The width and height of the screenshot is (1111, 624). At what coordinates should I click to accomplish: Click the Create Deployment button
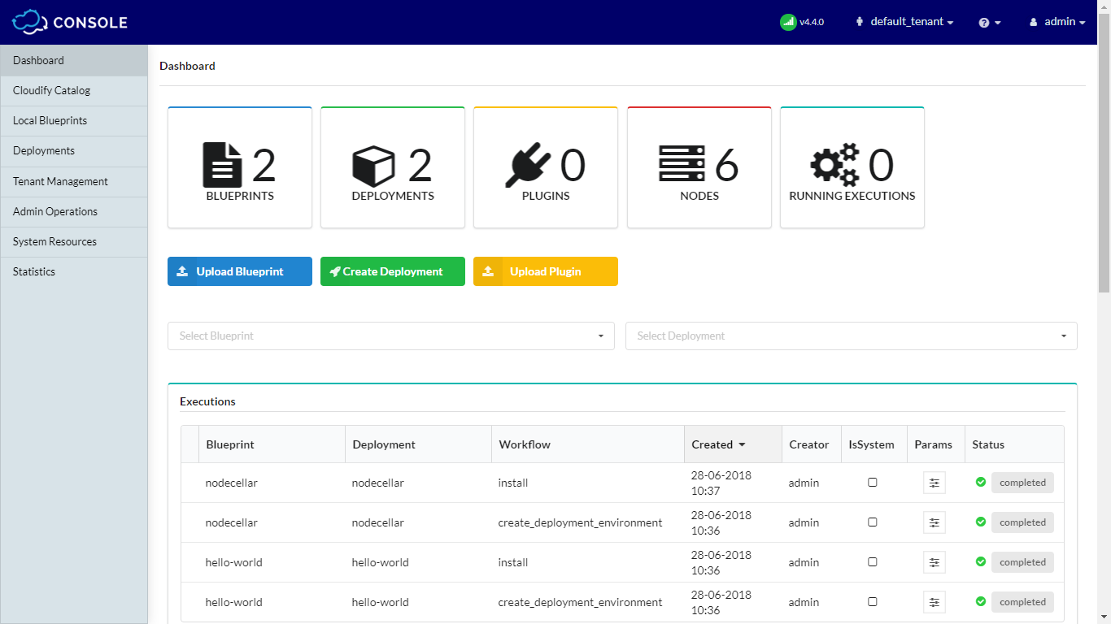click(393, 271)
